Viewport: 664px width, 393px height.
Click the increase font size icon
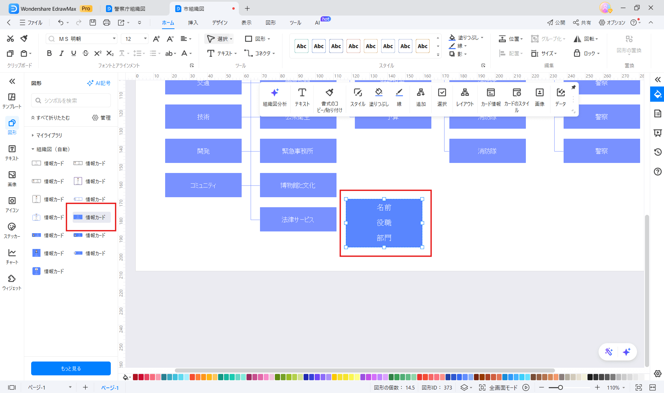(x=156, y=39)
